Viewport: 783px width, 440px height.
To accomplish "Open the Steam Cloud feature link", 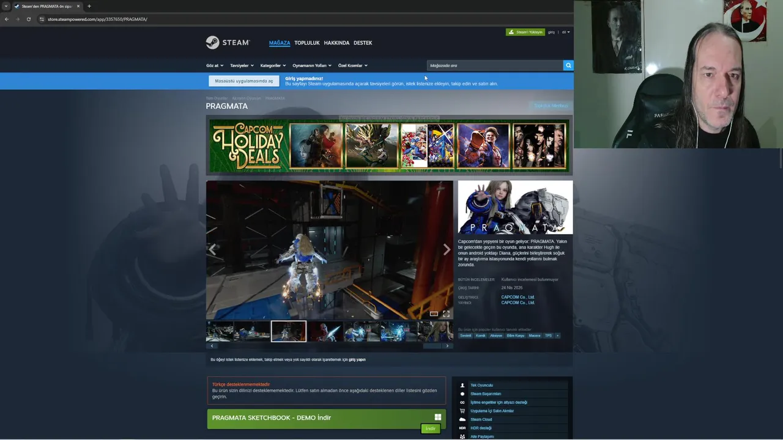I will click(481, 419).
